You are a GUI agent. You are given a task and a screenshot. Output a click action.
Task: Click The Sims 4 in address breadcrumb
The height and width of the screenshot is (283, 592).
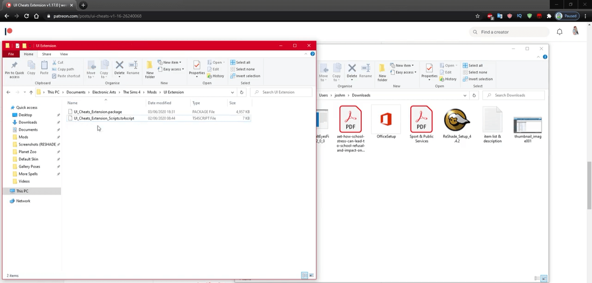point(131,92)
